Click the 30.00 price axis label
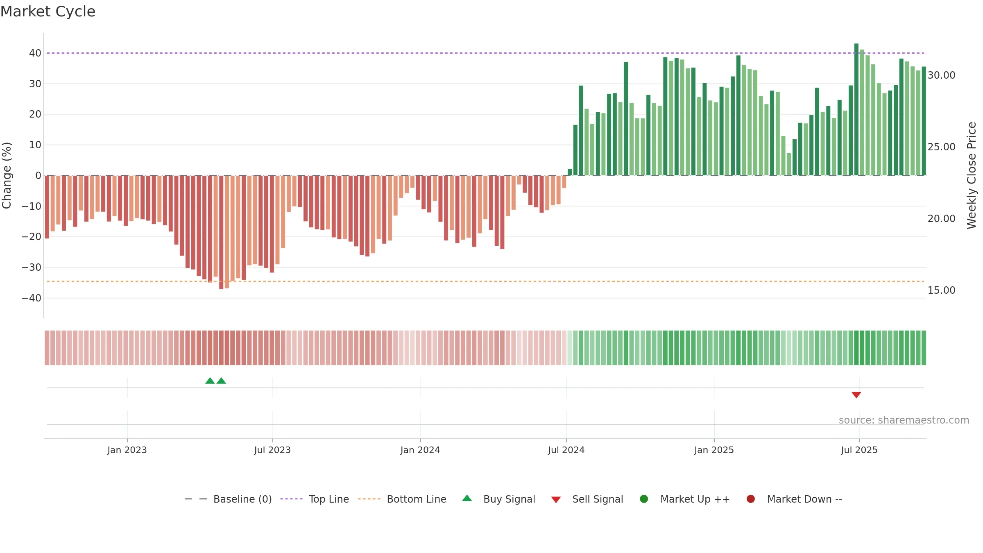Viewport: 983px width, 553px height. coord(941,75)
